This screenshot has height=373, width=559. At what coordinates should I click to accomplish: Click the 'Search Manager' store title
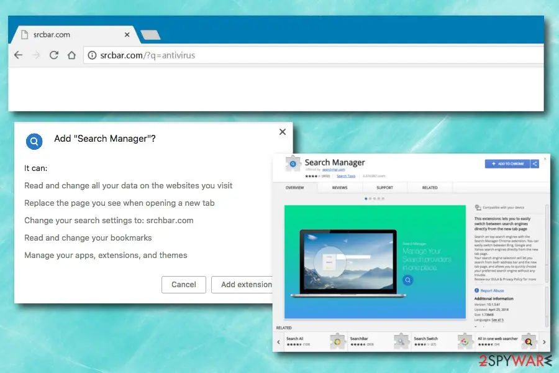coord(335,162)
